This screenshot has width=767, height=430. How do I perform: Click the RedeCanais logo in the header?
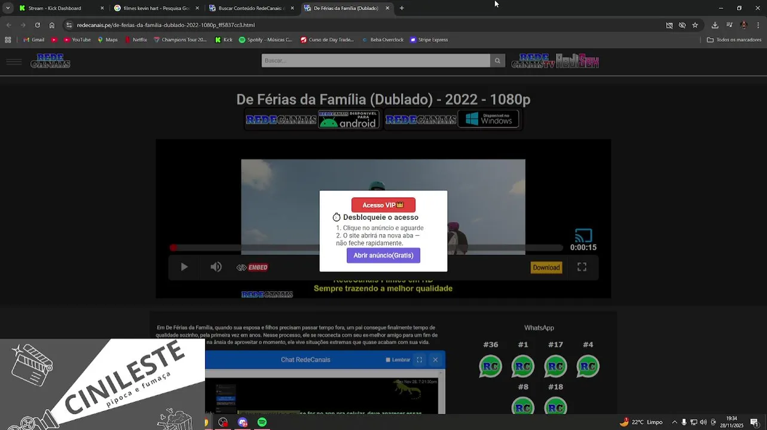coord(51,61)
